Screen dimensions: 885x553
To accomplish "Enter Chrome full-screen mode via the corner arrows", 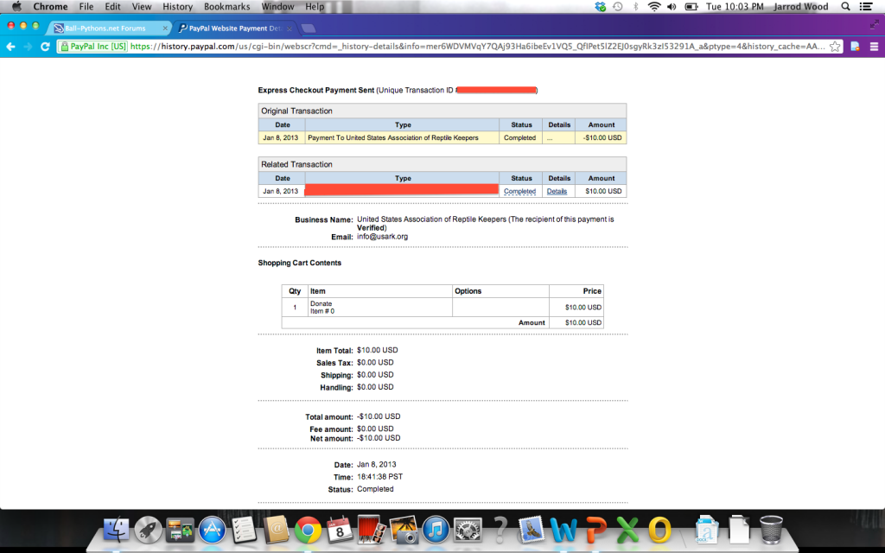I will [875, 24].
